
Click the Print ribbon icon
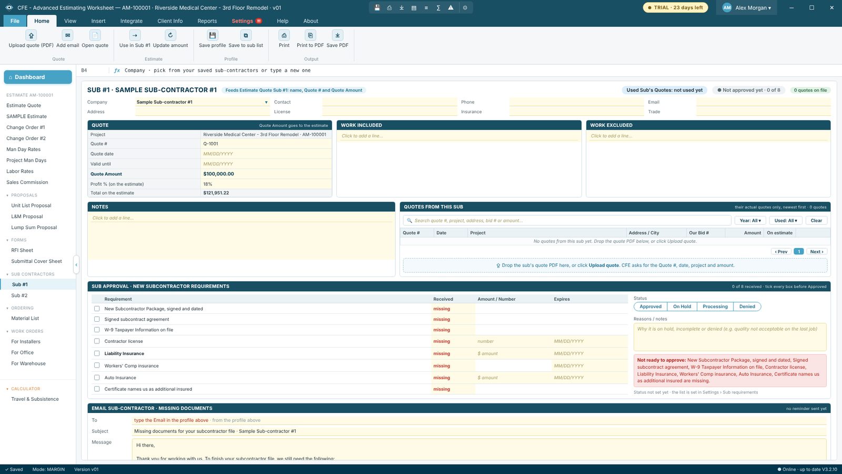click(x=284, y=35)
